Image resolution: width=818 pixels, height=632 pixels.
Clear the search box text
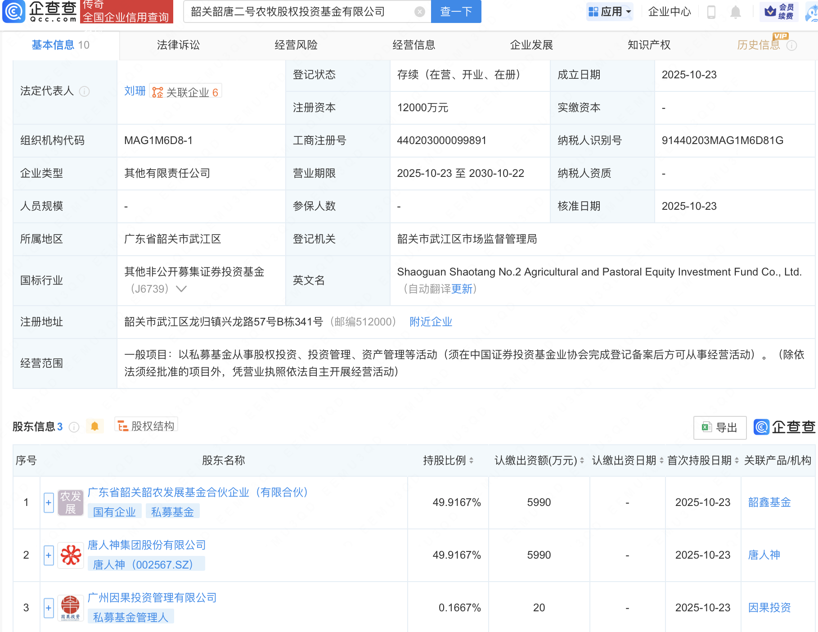419,12
